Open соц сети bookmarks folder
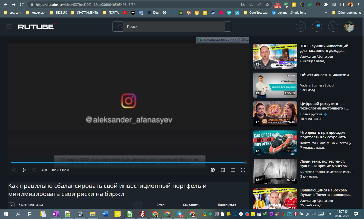This screenshot has width=364, height=219. (x=13, y=12)
